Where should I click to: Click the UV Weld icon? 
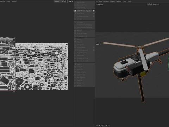[75, 19]
